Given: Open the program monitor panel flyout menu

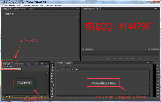Looking at the screenshot, I should click(156, 9).
